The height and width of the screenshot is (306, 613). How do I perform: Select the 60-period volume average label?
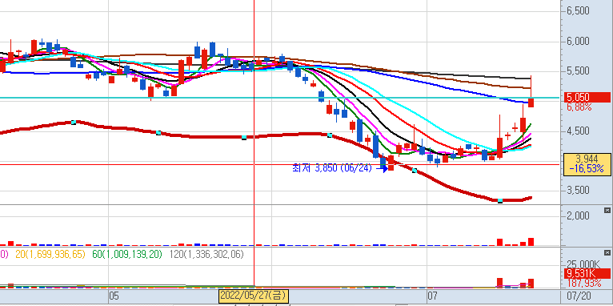[126, 255]
